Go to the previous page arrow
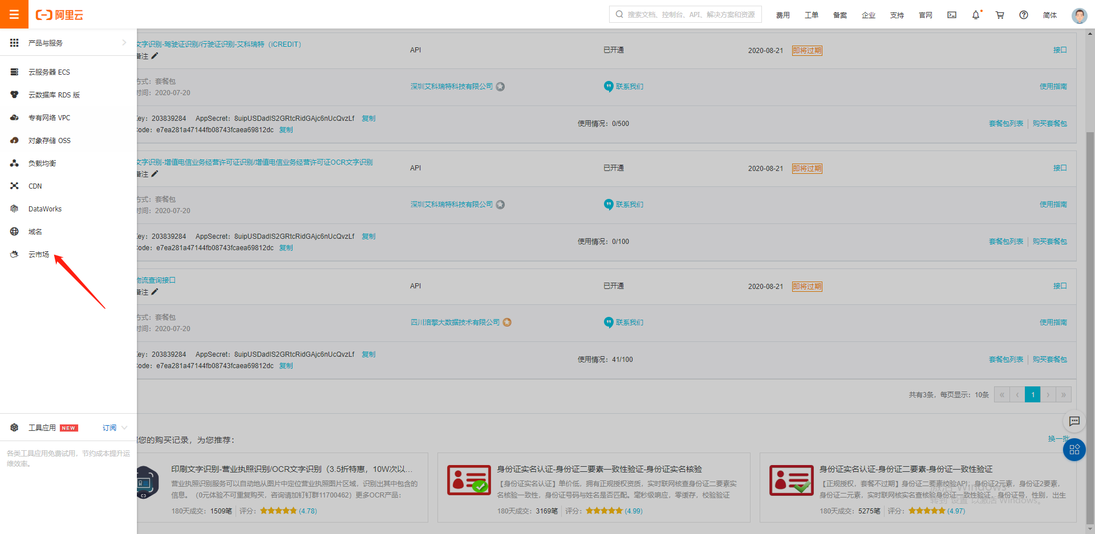Screen dimensions: 1095x534 pos(1017,394)
